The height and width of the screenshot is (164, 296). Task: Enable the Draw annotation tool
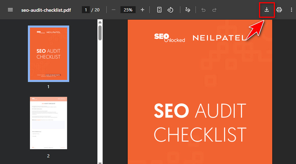(x=188, y=10)
